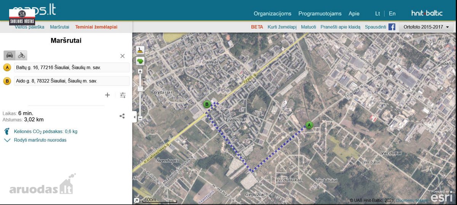
Task: Open Programuotojams menu
Action: pos(320,13)
